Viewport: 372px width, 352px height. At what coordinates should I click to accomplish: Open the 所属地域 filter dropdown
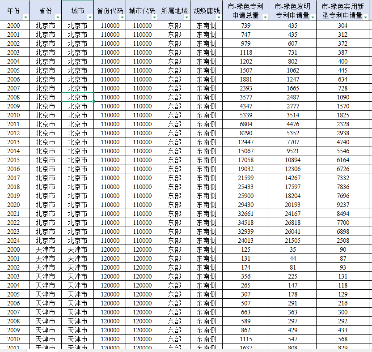pos(186,17)
